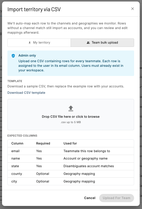Click the Admin only info banner heading
The height and width of the screenshot is (209, 142).
tap(27, 56)
